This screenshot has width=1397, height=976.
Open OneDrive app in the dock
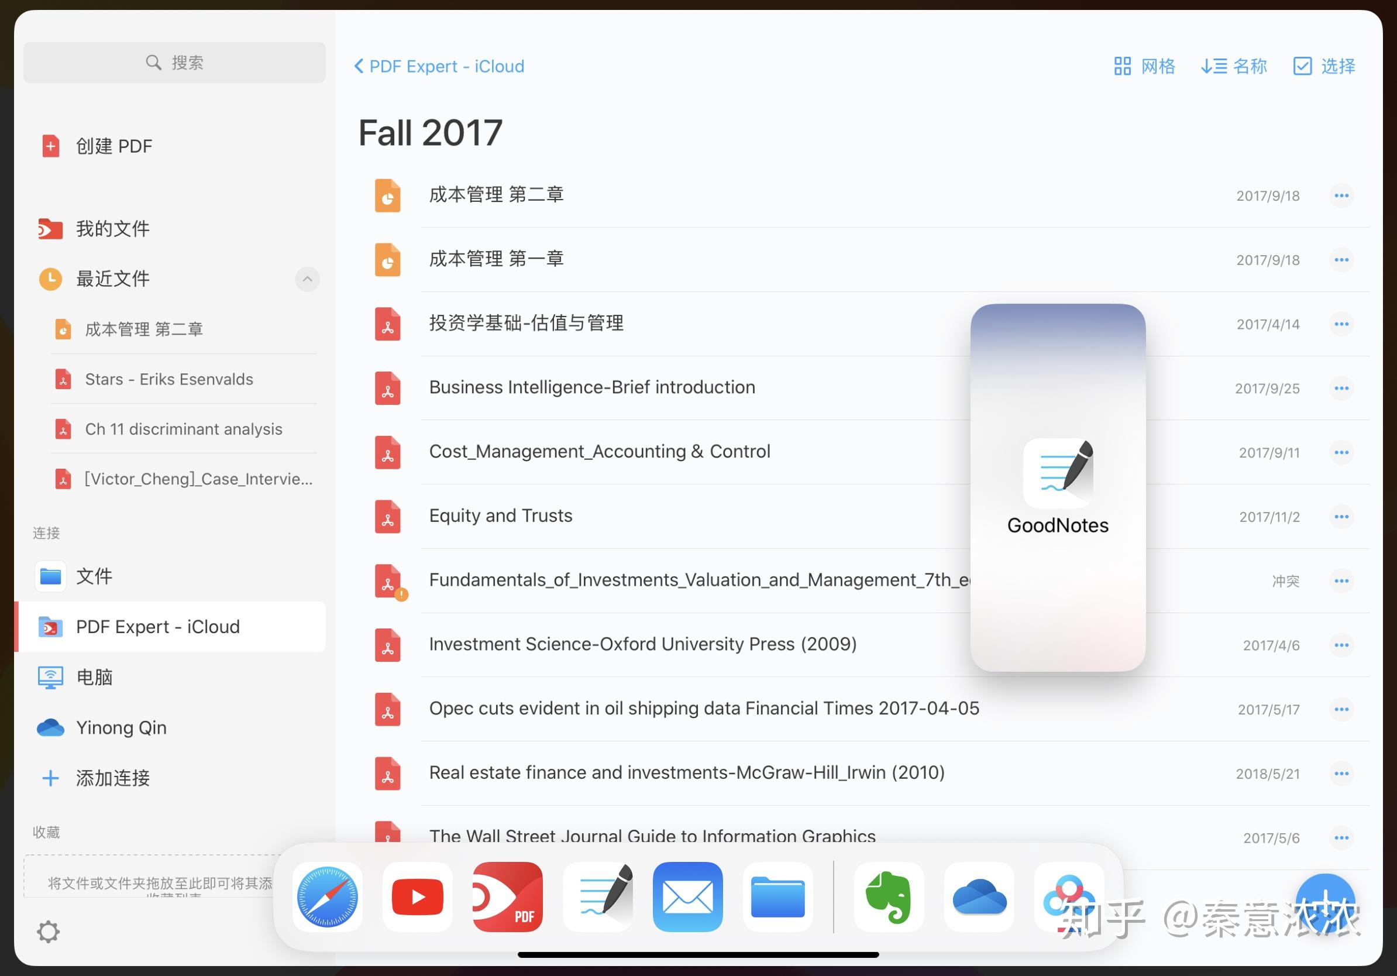coord(978,897)
